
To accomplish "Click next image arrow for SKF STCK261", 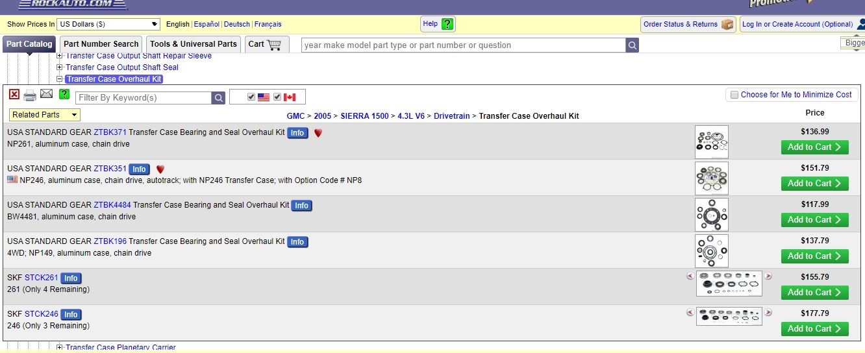I will point(768,276).
